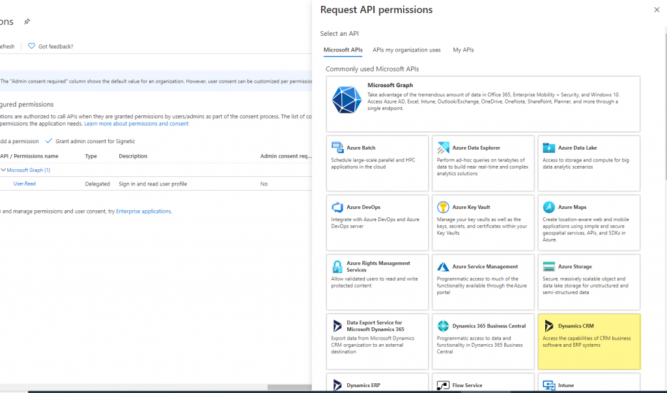
Task: Open the Microsoft Graph (1) link
Action: (x=29, y=170)
